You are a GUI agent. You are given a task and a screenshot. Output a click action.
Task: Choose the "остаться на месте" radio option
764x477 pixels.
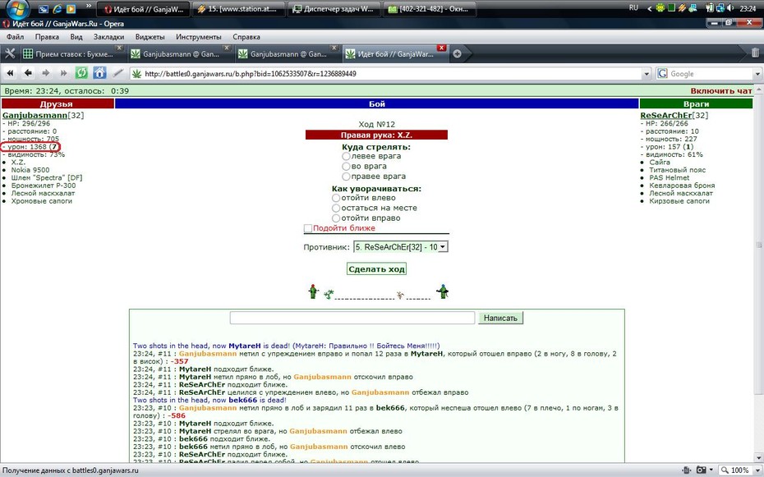[336, 208]
